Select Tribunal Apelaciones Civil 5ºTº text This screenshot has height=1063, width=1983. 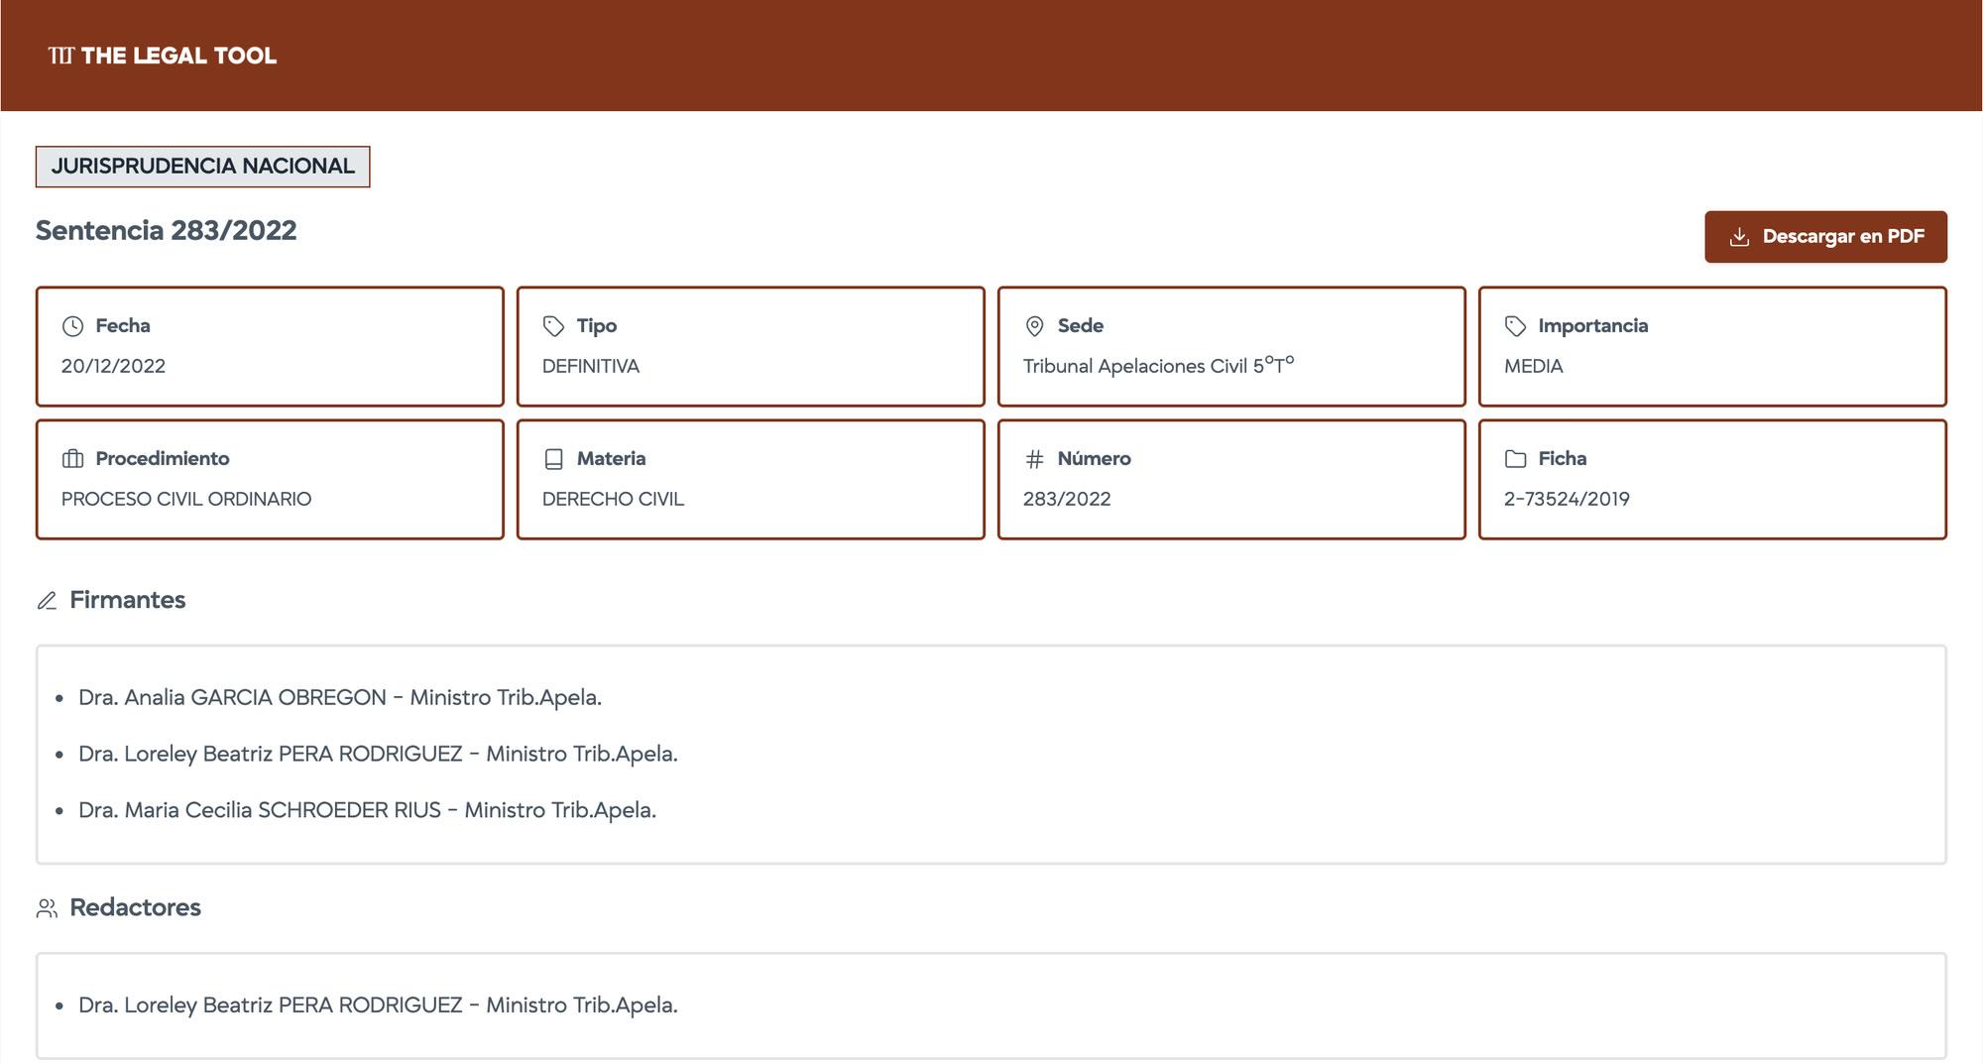point(1158,366)
